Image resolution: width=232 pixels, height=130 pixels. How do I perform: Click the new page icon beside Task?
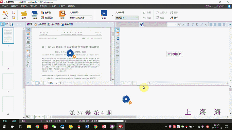click(14, 13)
